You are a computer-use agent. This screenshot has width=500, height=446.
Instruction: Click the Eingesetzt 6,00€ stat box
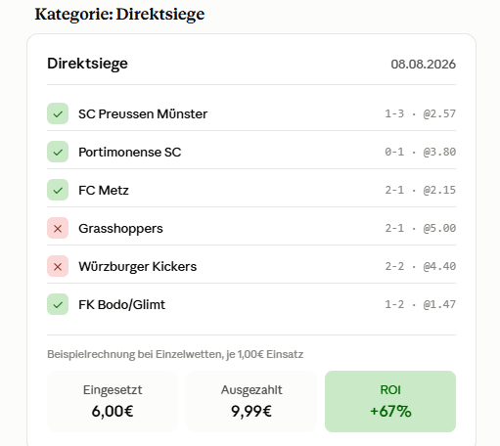click(113, 401)
